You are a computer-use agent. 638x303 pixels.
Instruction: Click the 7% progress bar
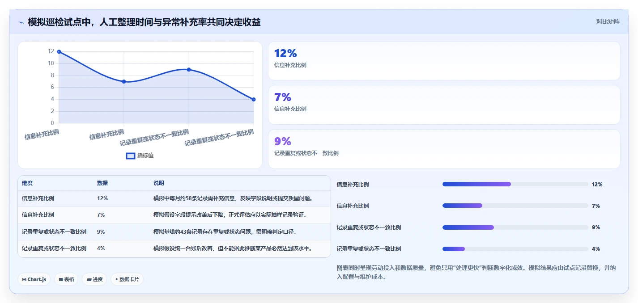515,206
